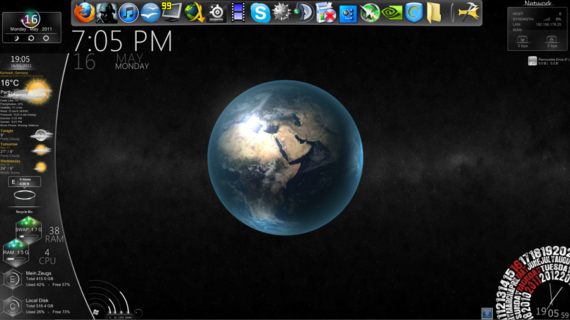Click the MONDAY day label

pyautogui.click(x=132, y=66)
